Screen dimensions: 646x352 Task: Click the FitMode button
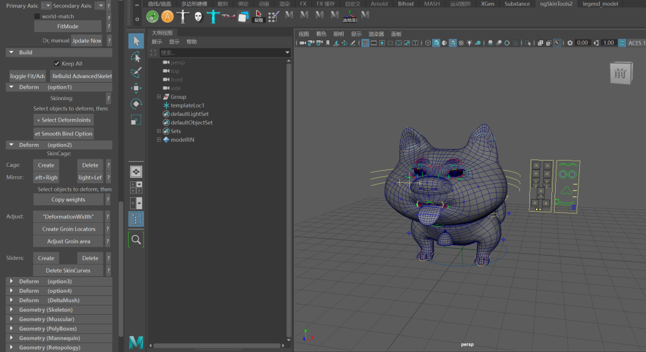pyautogui.click(x=68, y=26)
